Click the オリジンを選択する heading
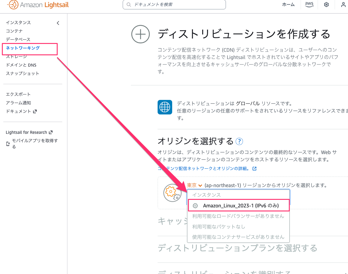Image resolution: width=348 pixels, height=274 pixels. (x=196, y=141)
